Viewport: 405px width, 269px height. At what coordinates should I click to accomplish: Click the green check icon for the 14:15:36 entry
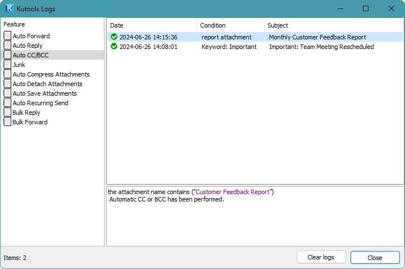(x=114, y=37)
